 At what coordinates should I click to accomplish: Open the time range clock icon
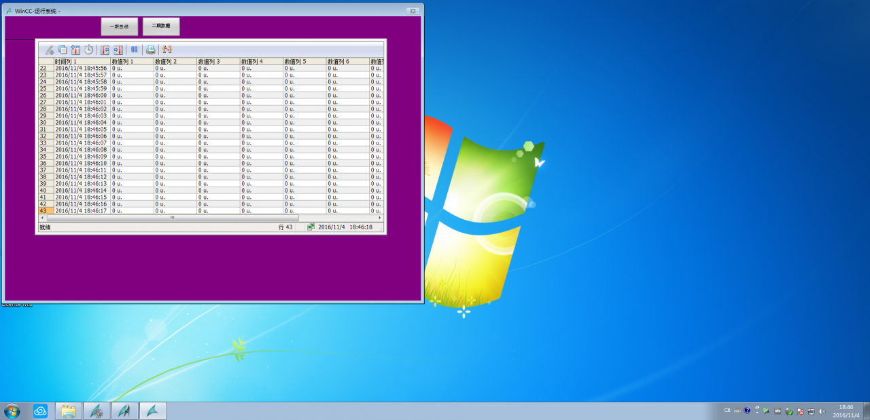pyautogui.click(x=88, y=50)
